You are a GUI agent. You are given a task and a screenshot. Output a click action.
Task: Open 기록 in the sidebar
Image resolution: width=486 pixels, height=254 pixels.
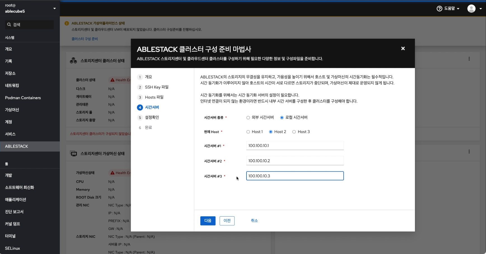(x=30, y=61)
